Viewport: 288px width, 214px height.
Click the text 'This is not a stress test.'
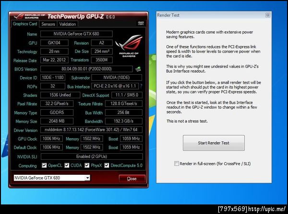click(x=187, y=121)
